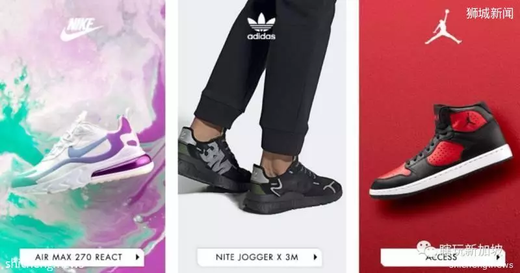The height and width of the screenshot is (273, 520).
Task: Open the Access button
Action: [443, 257]
